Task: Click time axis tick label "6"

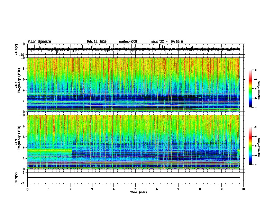Action: pyautogui.click(x=157, y=189)
